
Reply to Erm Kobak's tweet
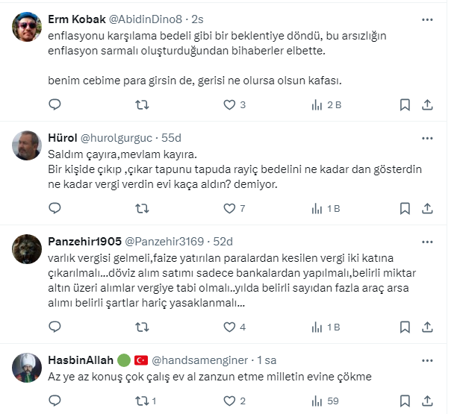(x=55, y=105)
